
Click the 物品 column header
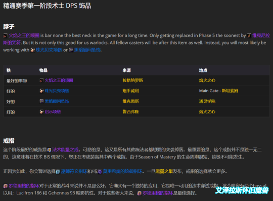43,70
